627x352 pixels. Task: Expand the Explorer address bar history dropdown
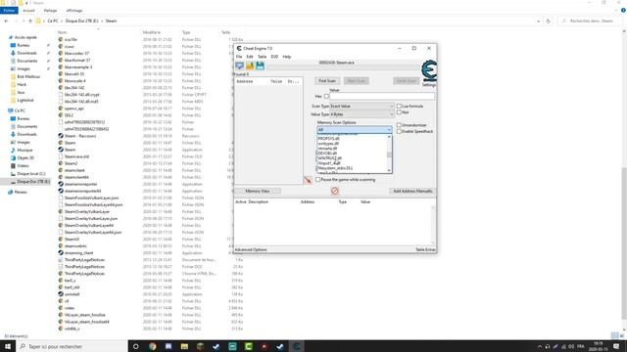coord(538,21)
